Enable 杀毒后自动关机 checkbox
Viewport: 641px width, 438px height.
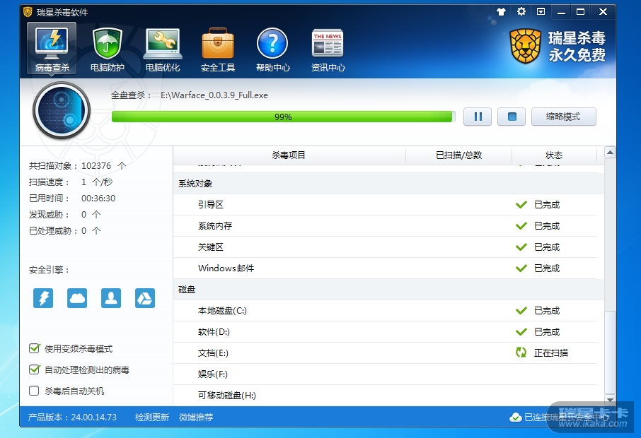(x=34, y=391)
